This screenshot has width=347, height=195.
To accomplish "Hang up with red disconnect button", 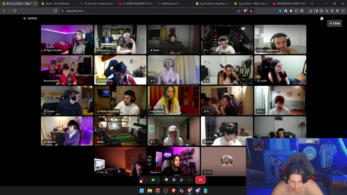I will [x=200, y=180].
